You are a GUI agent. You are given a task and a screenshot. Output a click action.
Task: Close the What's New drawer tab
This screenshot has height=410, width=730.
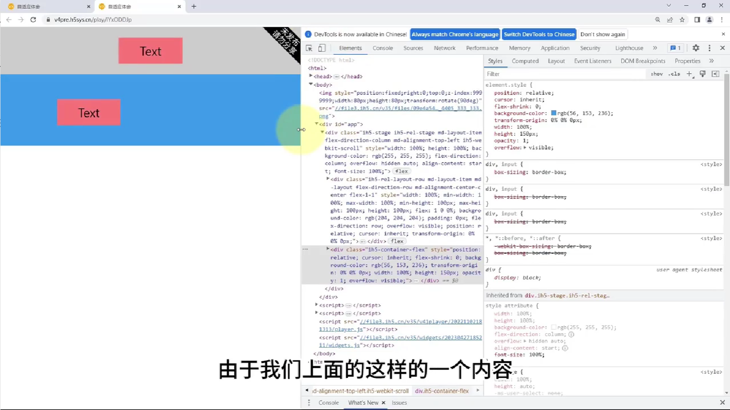pyautogui.click(x=383, y=403)
